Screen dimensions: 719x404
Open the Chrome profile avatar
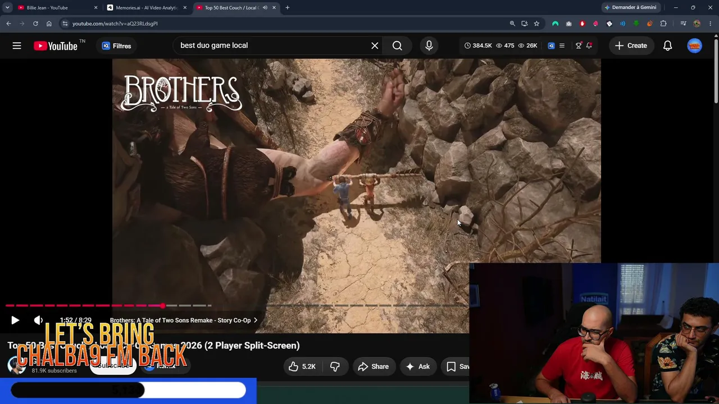697,24
